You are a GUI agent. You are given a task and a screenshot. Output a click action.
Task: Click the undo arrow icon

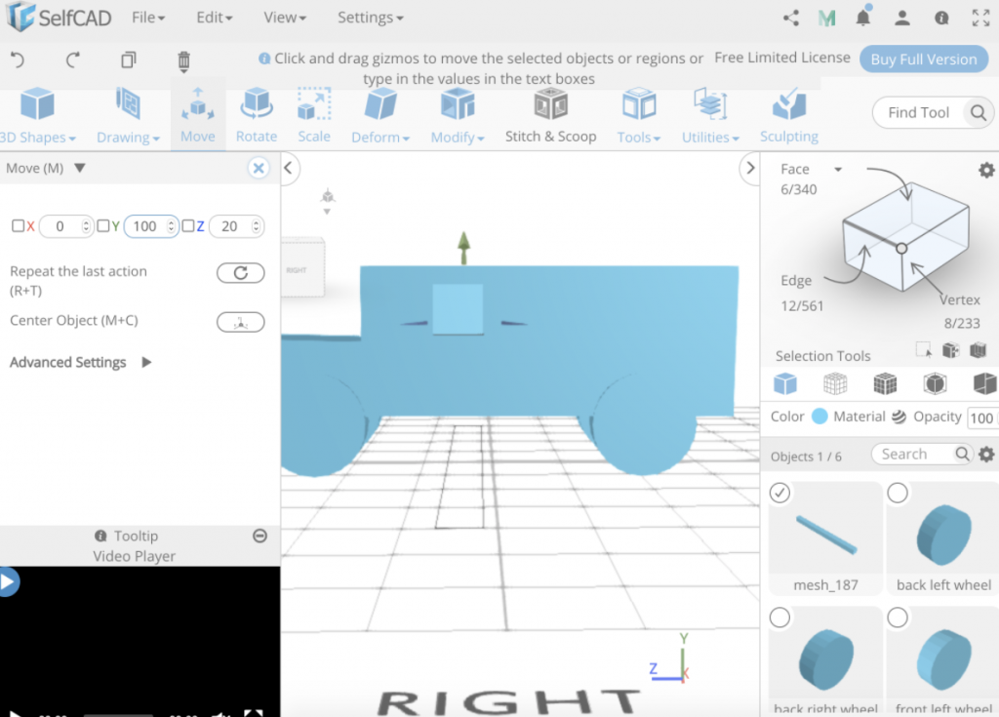(x=20, y=60)
